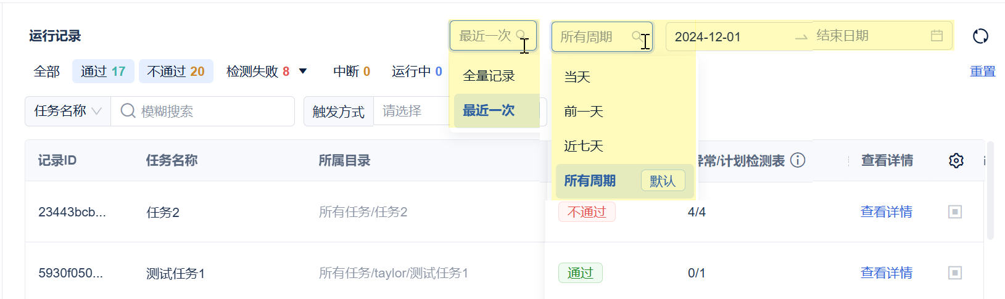1005x299 pixels.
Task: Select 当天 period option
Action: (x=577, y=77)
